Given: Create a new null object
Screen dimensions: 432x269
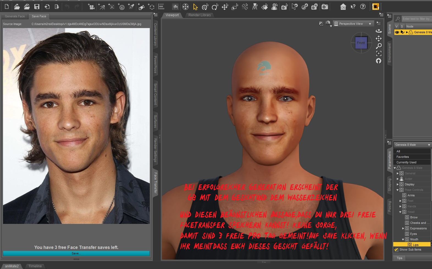Looking at the screenshot, I should point(151,7).
